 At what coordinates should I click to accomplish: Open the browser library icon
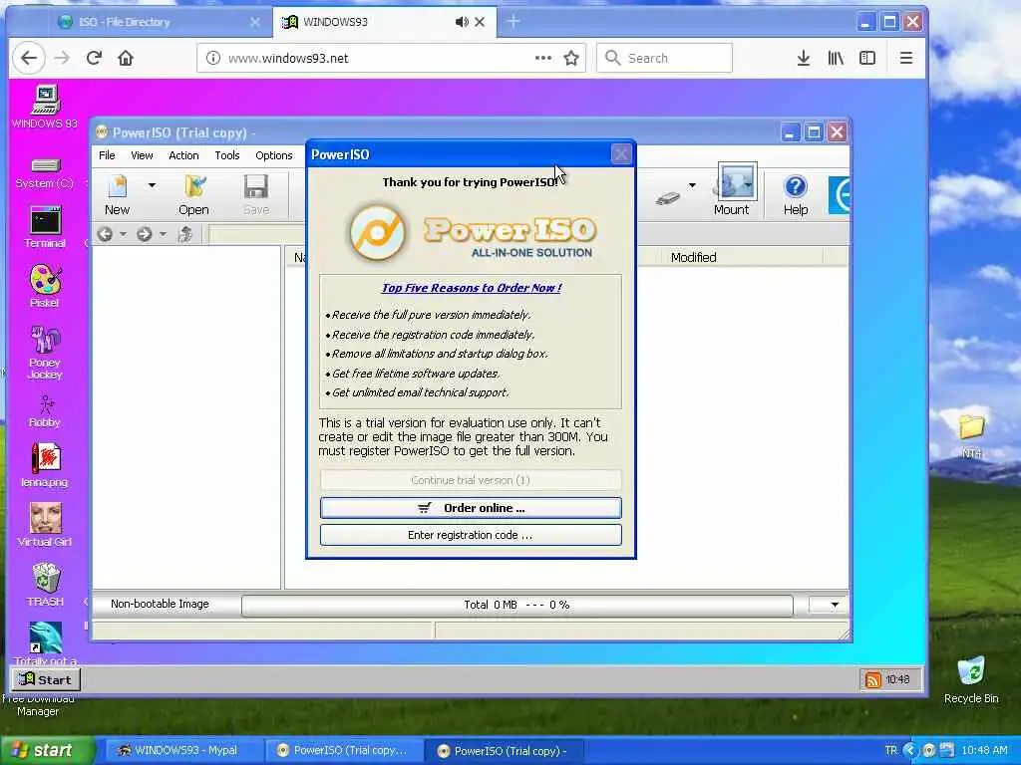(x=836, y=58)
